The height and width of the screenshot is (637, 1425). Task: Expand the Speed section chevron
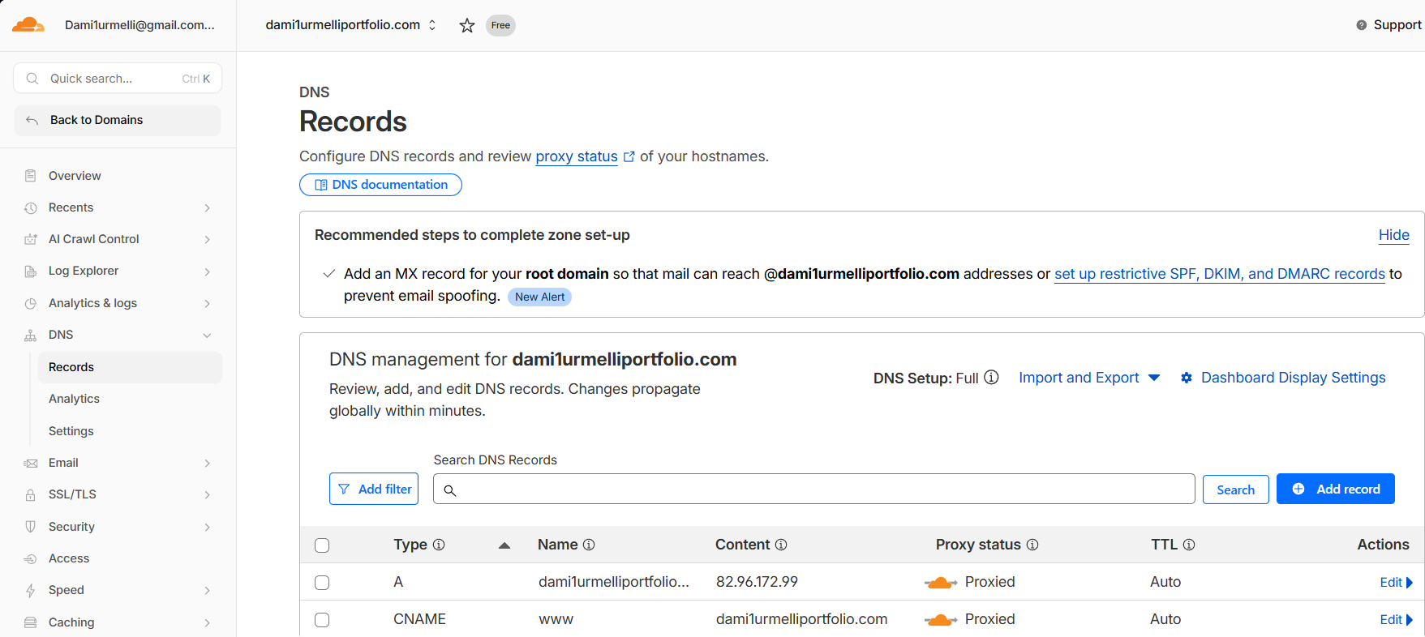208,591
